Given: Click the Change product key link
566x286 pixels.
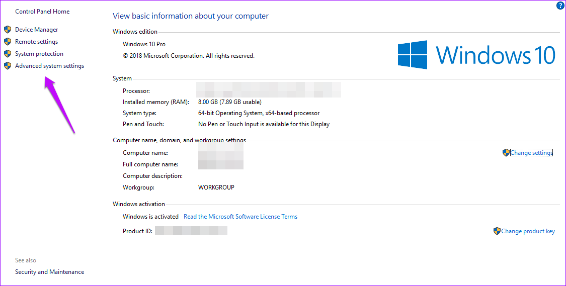Looking at the screenshot, I should pos(528,231).
